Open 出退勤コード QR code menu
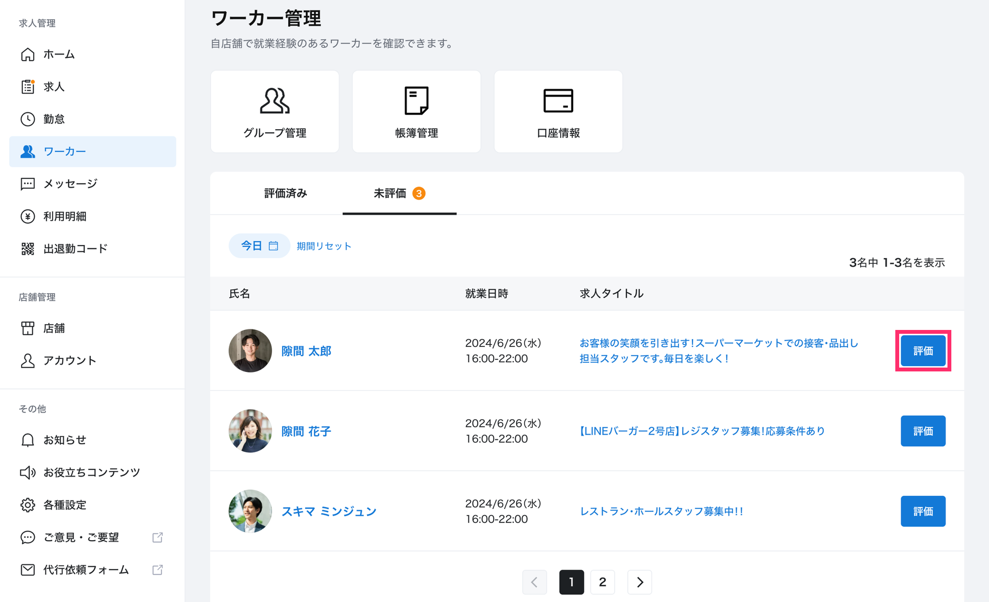989x602 pixels. (28, 249)
